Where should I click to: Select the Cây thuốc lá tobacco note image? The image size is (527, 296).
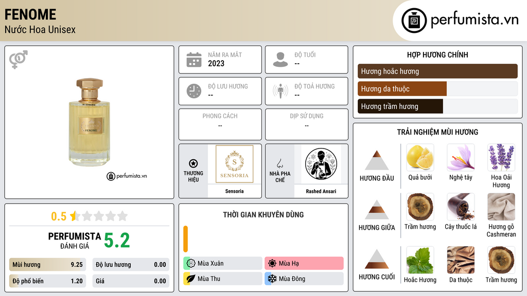pyautogui.click(x=461, y=207)
